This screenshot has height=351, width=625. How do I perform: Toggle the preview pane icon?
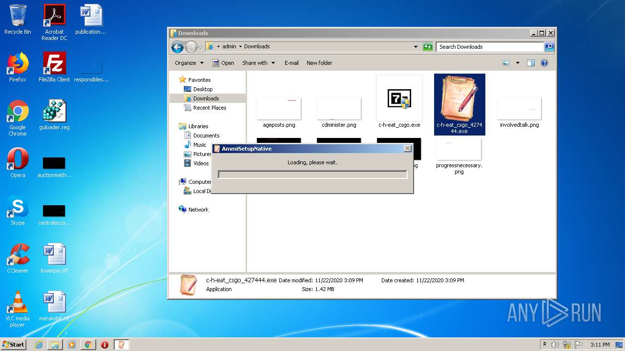531,63
